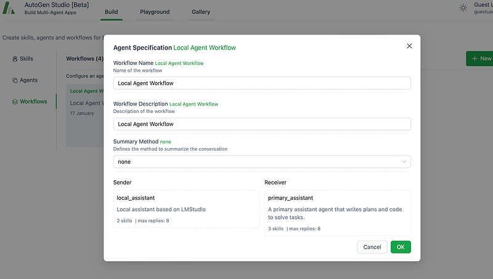Click the Workflow Name input field
493x279 pixels.
[262, 83]
